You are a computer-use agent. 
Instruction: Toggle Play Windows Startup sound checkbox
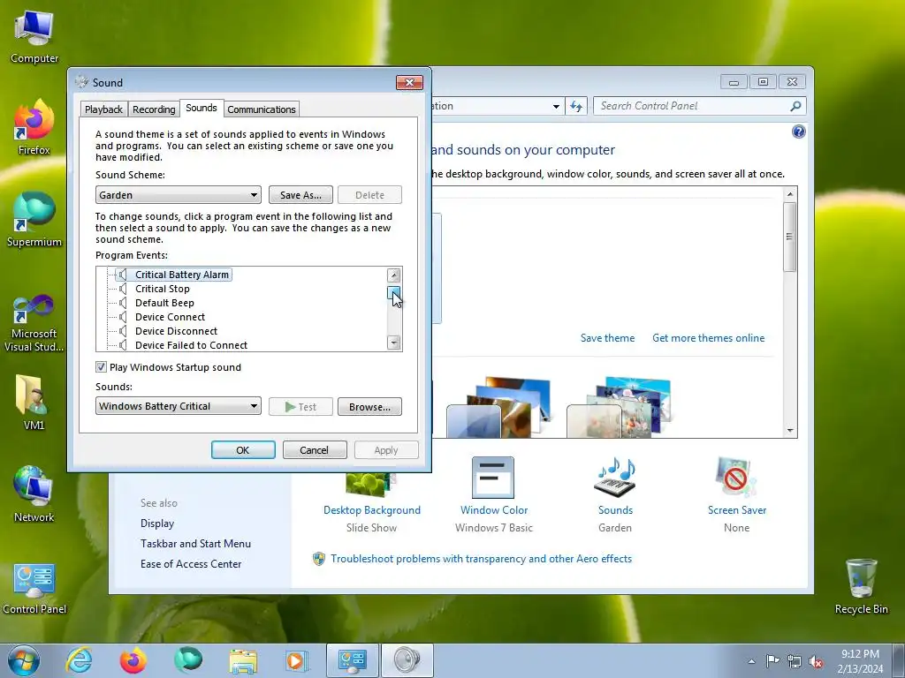(101, 367)
